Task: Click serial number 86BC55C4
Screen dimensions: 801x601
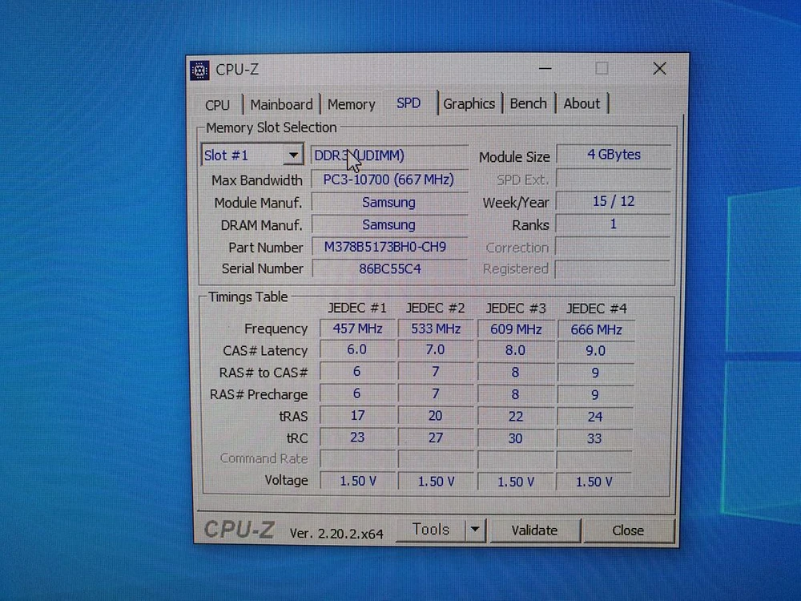Action: point(389,268)
